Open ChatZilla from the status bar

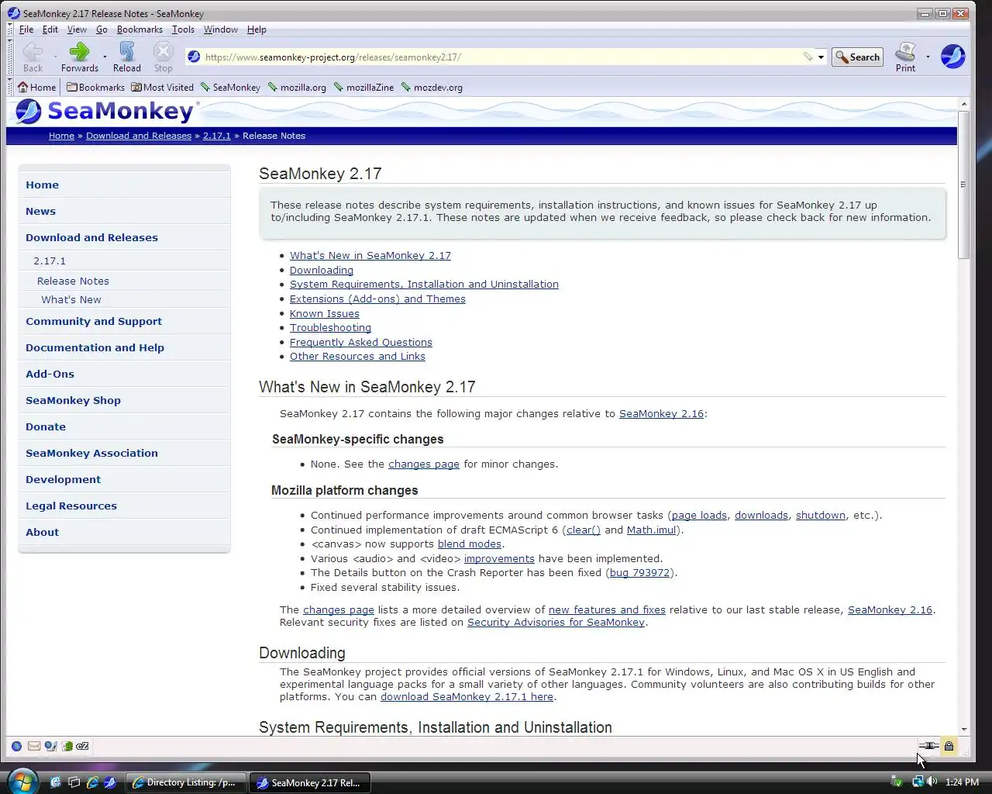(x=83, y=746)
